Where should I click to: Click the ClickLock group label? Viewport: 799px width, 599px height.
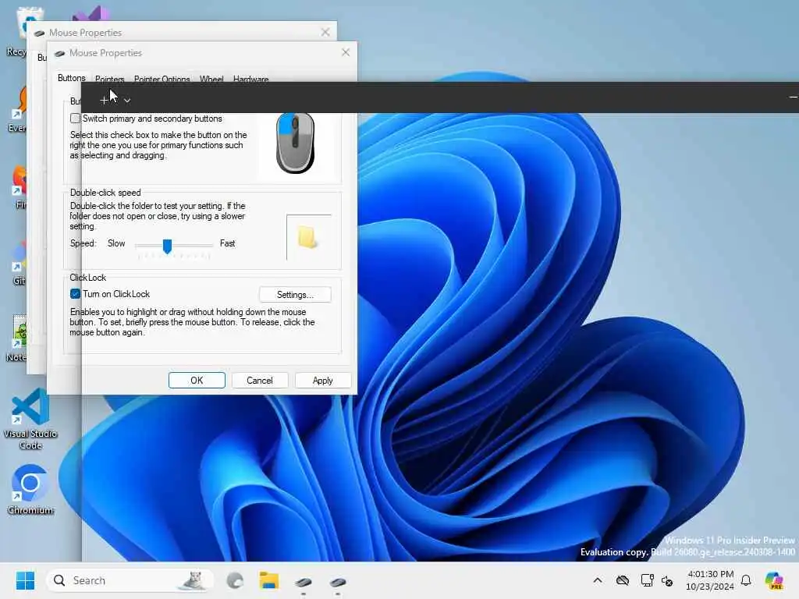[87, 278]
